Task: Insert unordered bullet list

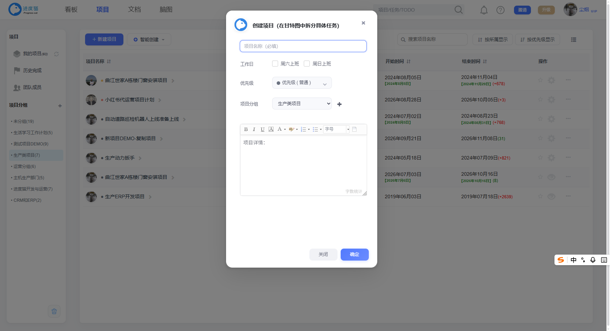Action: tap(315, 129)
